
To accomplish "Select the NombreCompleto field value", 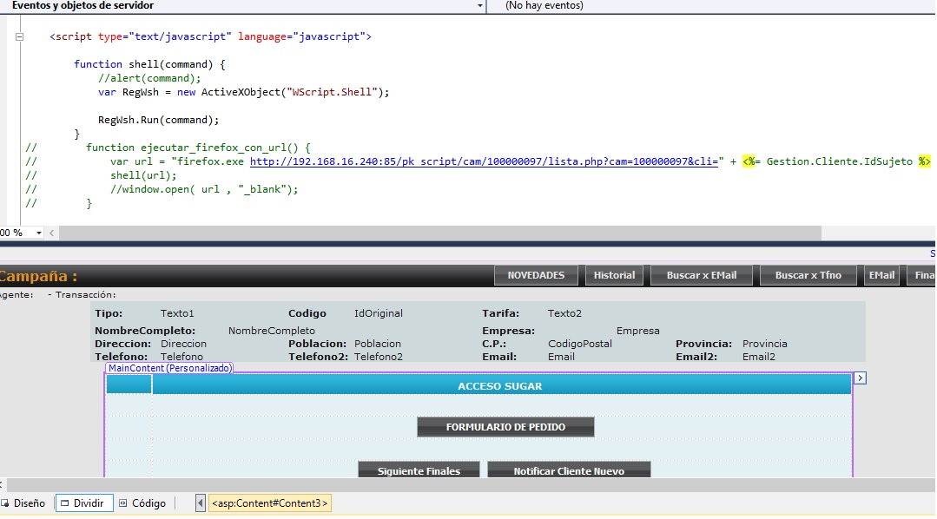I will 271,331.
